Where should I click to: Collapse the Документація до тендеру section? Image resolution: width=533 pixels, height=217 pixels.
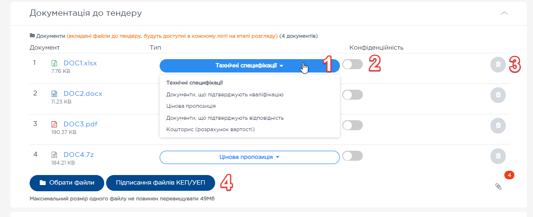point(504,13)
